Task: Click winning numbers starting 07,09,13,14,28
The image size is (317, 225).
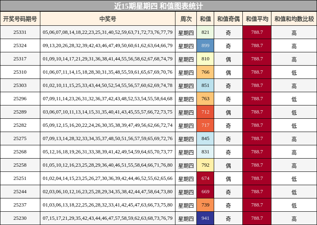Action: (108, 138)
